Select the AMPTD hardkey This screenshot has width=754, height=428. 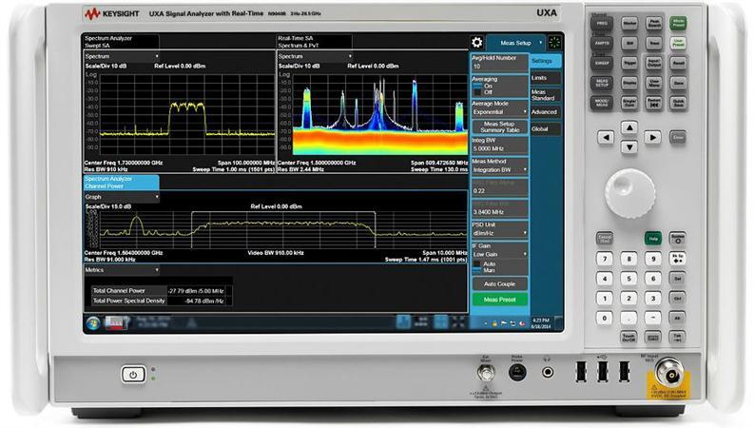602,43
